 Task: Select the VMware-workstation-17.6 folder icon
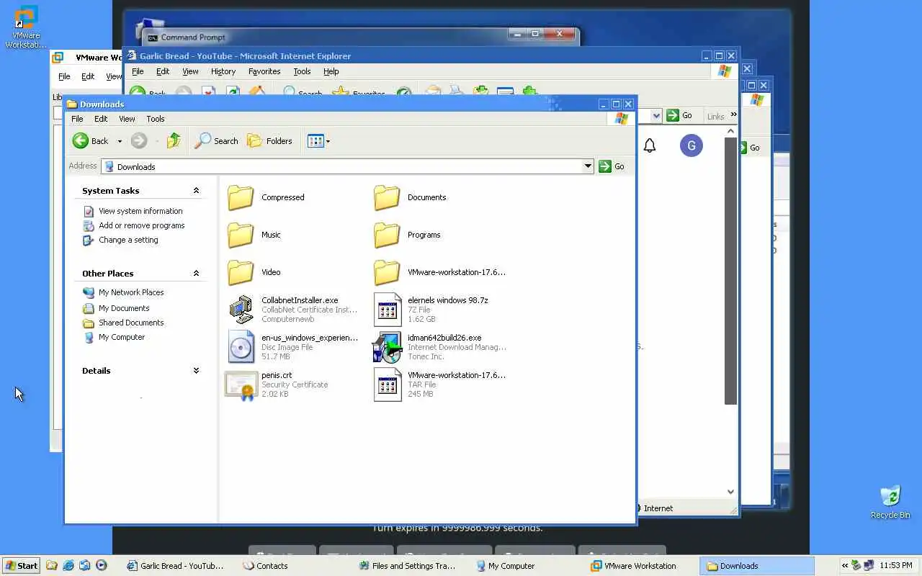click(x=387, y=272)
